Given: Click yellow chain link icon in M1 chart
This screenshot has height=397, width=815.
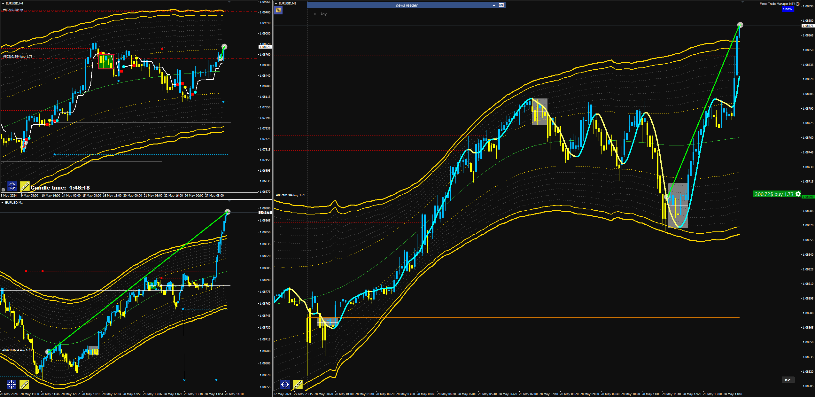Looking at the screenshot, I should click(x=24, y=384).
